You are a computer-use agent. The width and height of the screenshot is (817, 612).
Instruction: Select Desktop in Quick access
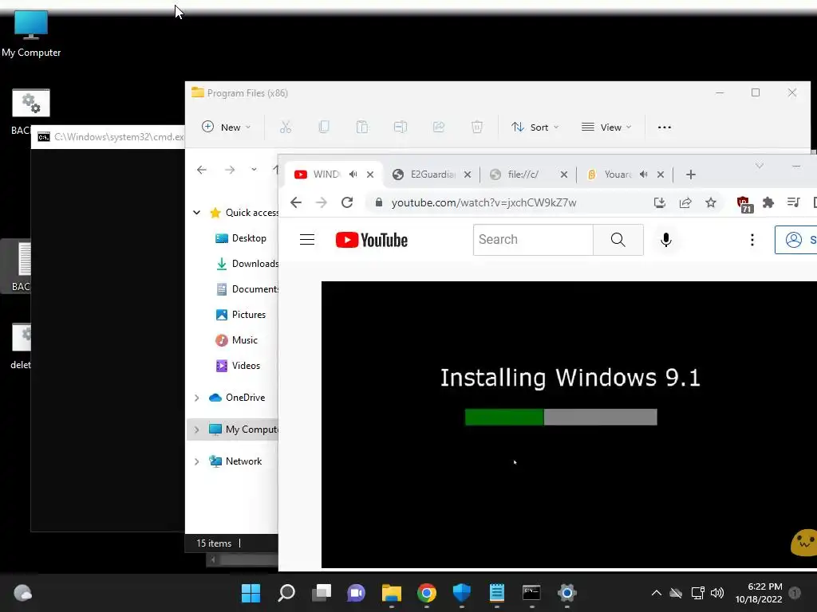coord(241,237)
